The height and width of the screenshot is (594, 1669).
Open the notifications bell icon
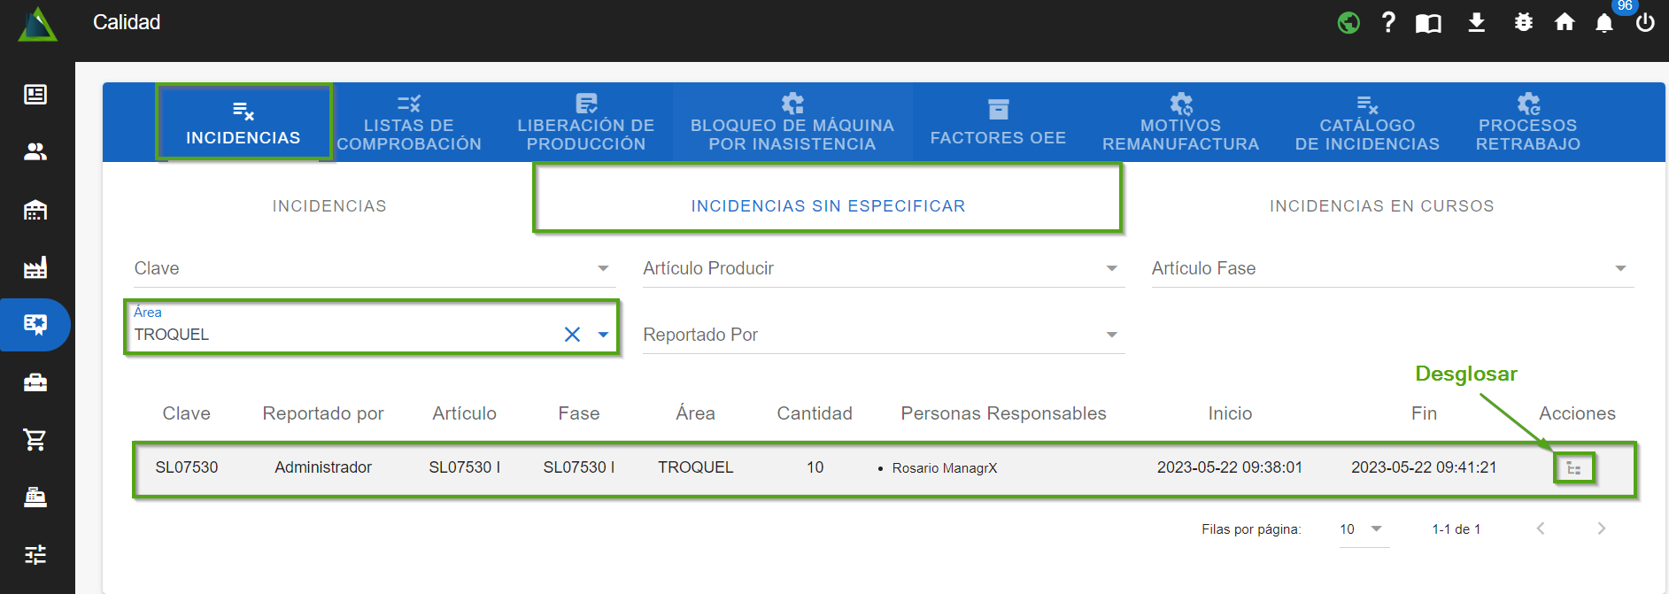[x=1603, y=23]
